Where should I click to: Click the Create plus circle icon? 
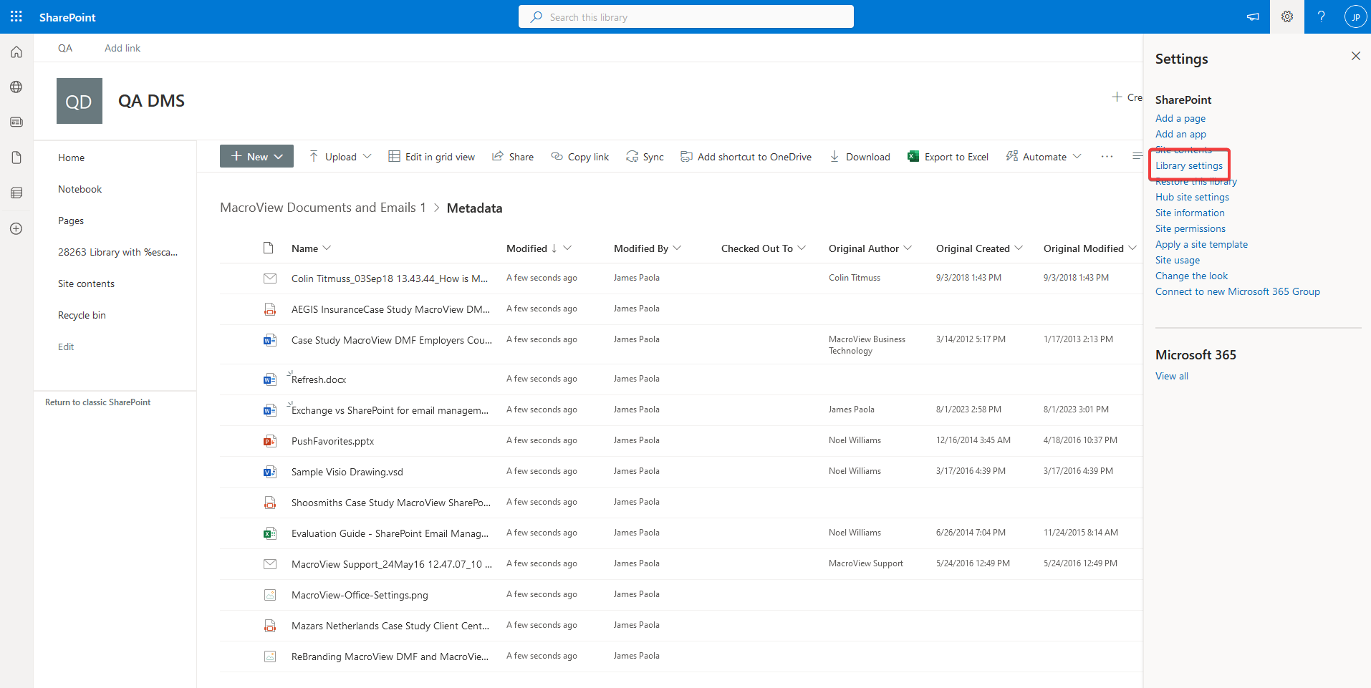16,228
